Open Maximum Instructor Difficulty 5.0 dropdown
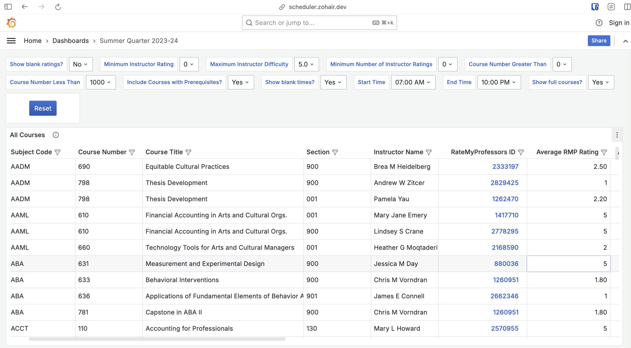This screenshot has width=631, height=348. click(306, 64)
